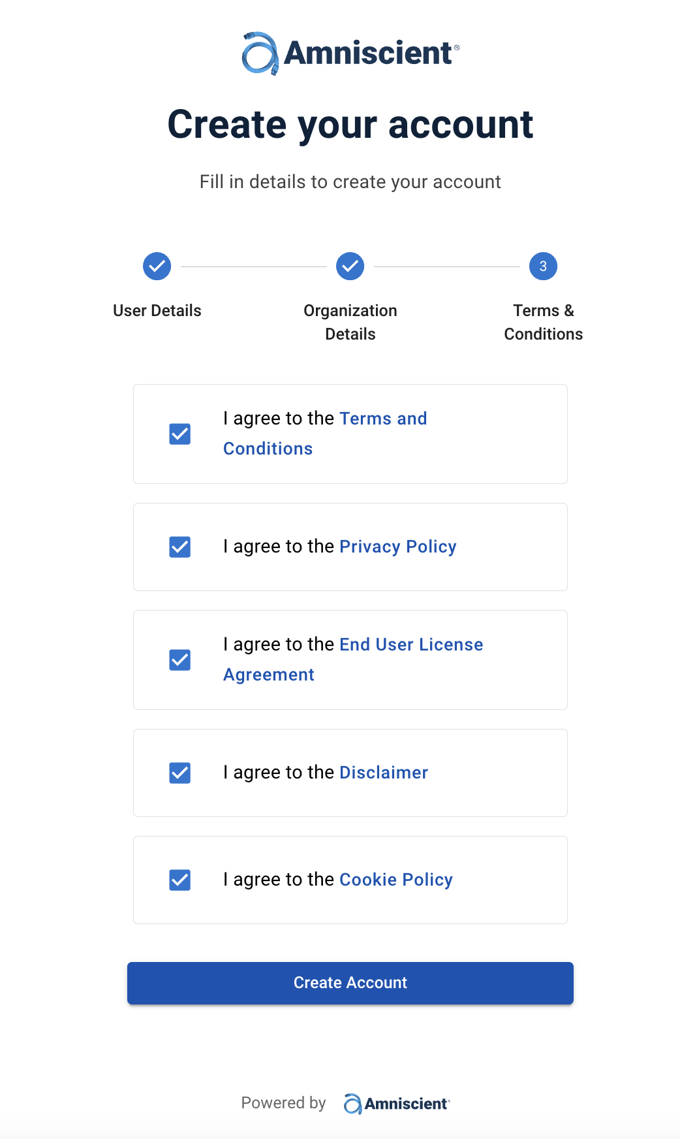The image size is (680, 1139).
Task: Open the Privacy Policy link
Action: [398, 547]
